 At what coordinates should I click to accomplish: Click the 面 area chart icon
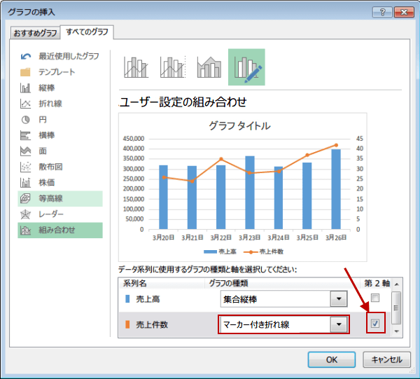pos(25,151)
